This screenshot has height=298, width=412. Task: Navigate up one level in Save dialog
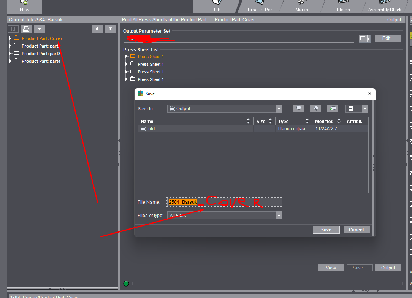tap(298, 108)
